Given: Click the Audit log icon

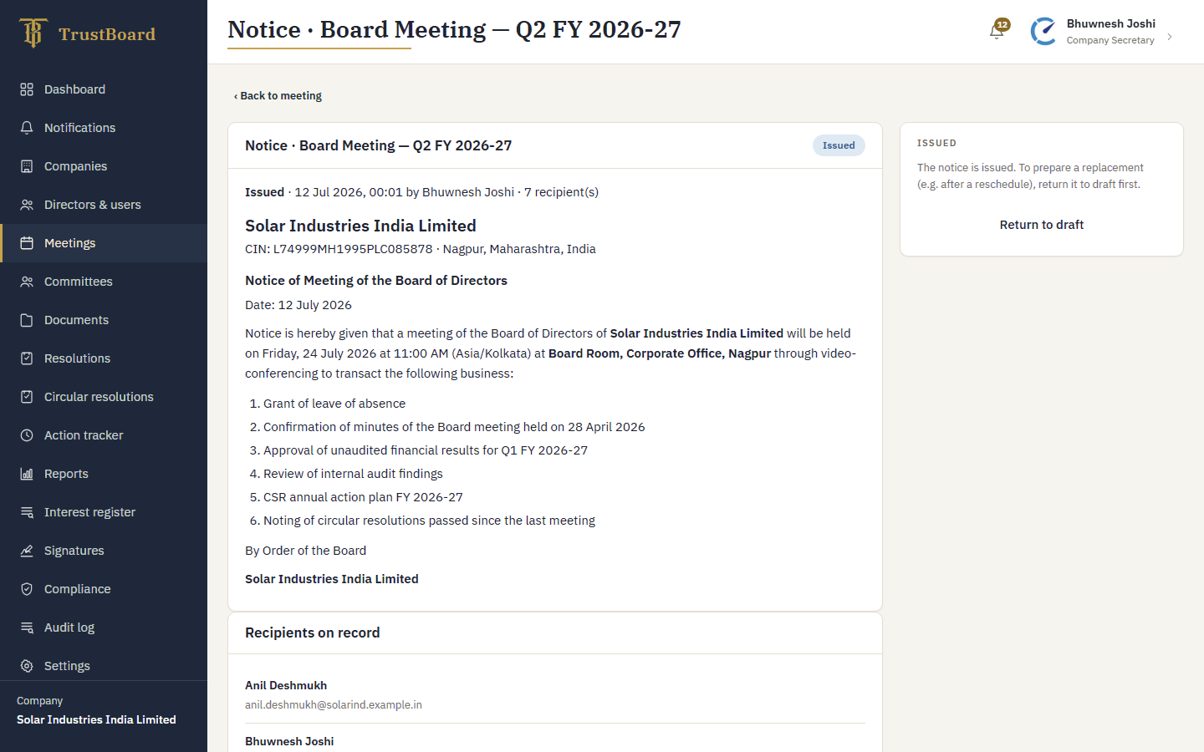Looking at the screenshot, I should [x=27, y=628].
